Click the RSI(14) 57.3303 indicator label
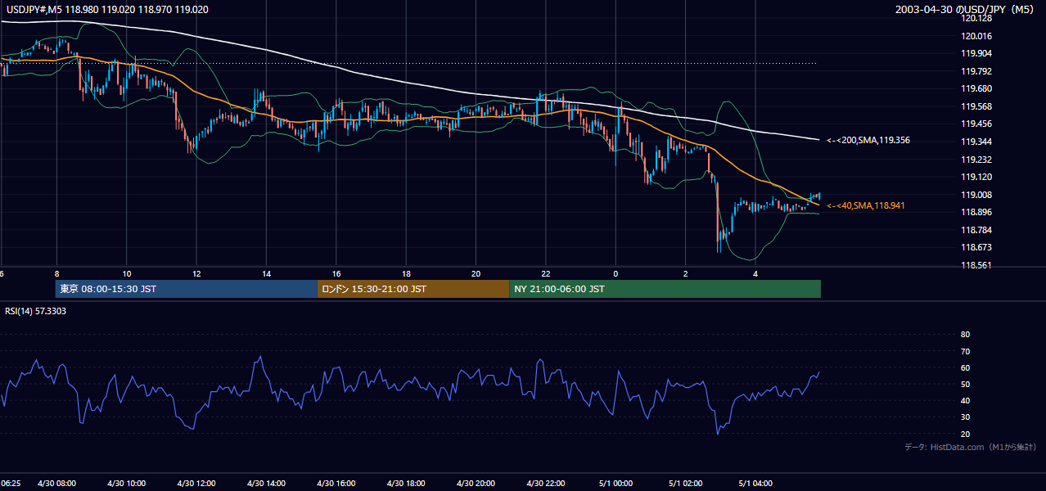 click(x=34, y=312)
